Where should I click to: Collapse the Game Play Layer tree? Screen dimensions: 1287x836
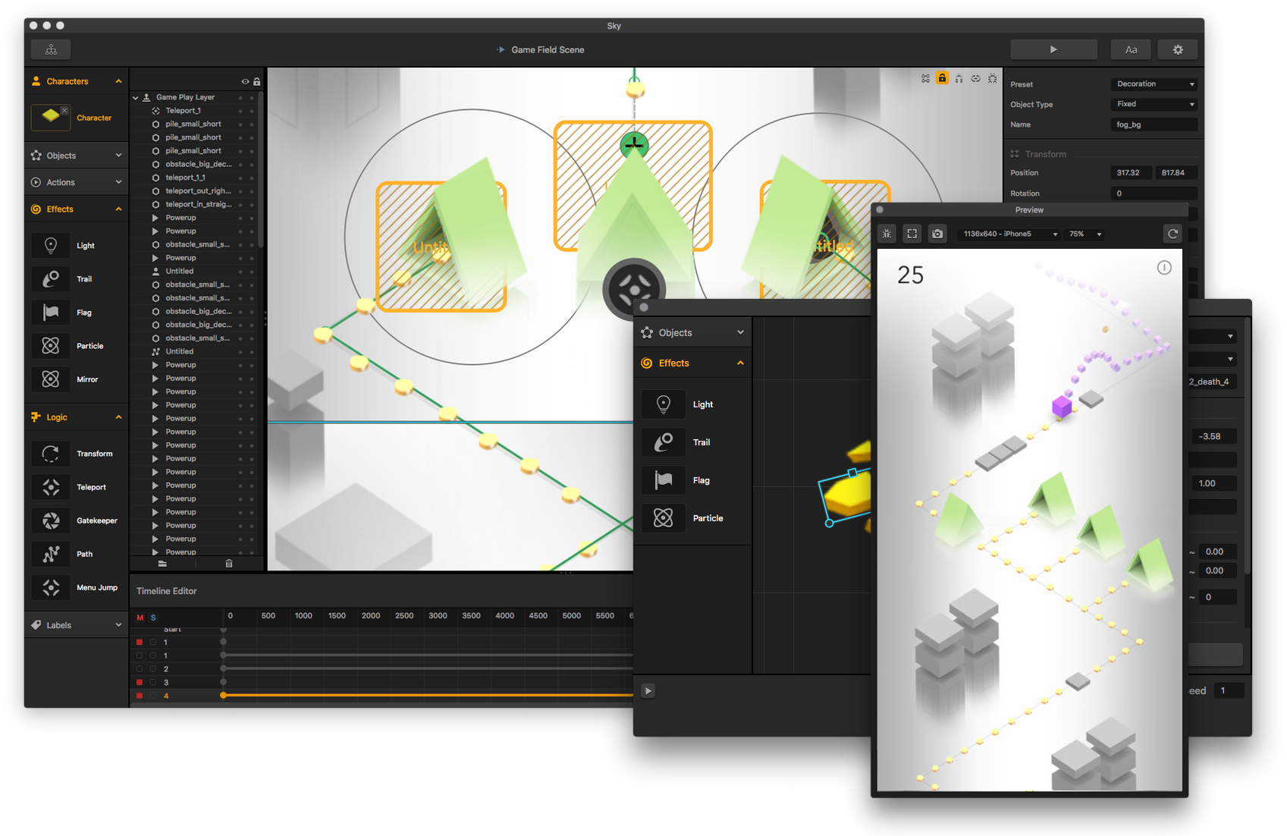pyautogui.click(x=136, y=97)
